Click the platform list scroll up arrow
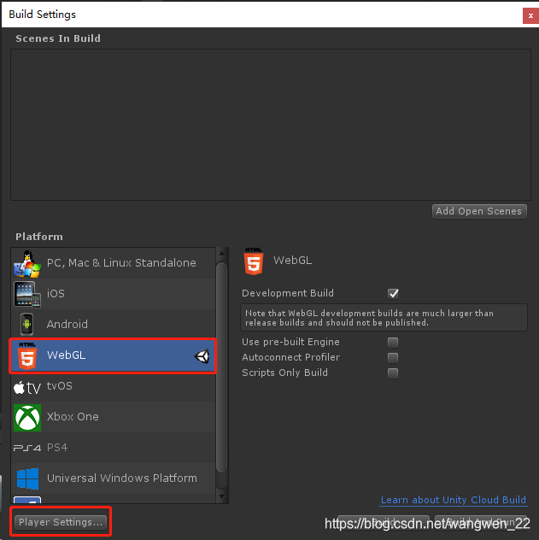The width and height of the screenshot is (539, 540). [221, 254]
